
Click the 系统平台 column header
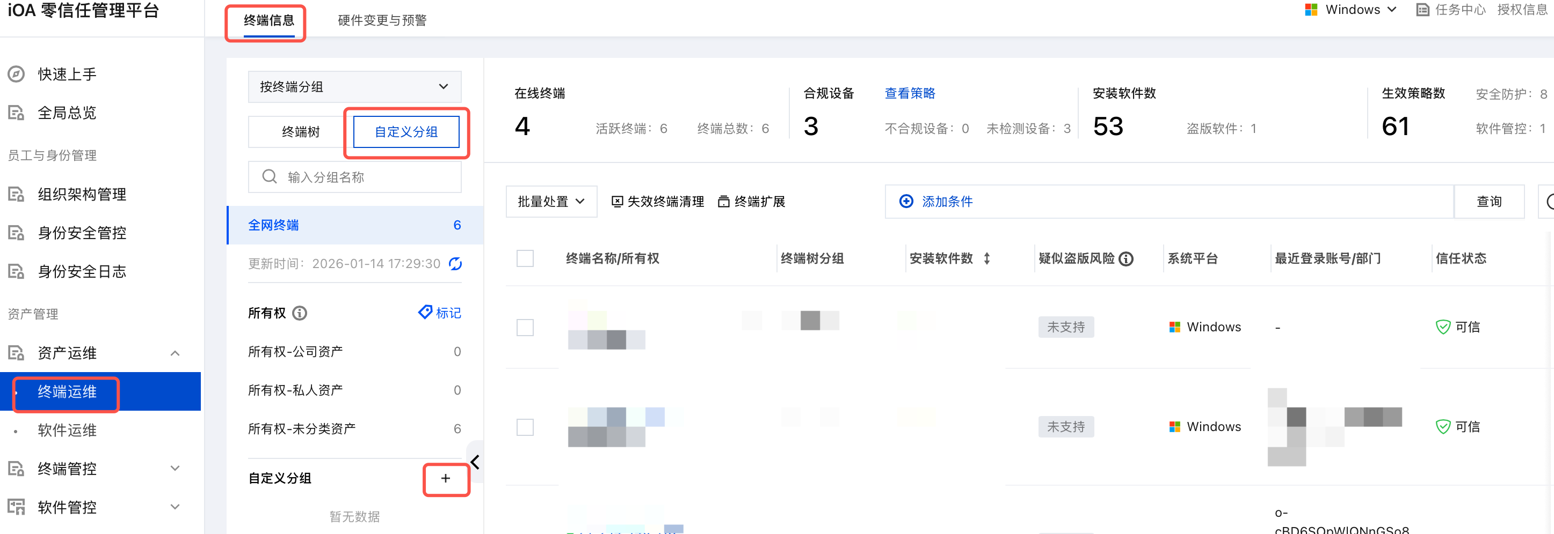pos(1193,258)
